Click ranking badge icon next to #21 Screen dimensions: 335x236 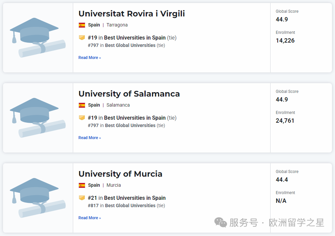tap(82, 198)
